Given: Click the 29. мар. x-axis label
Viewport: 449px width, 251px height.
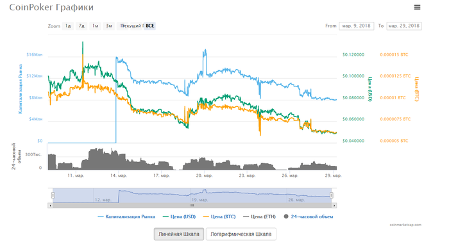Looking at the screenshot, I should pyautogui.click(x=333, y=175).
